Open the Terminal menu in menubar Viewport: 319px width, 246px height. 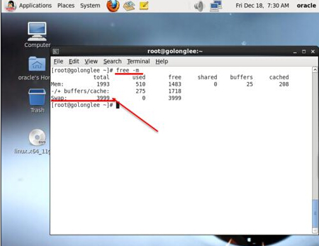click(x=139, y=62)
